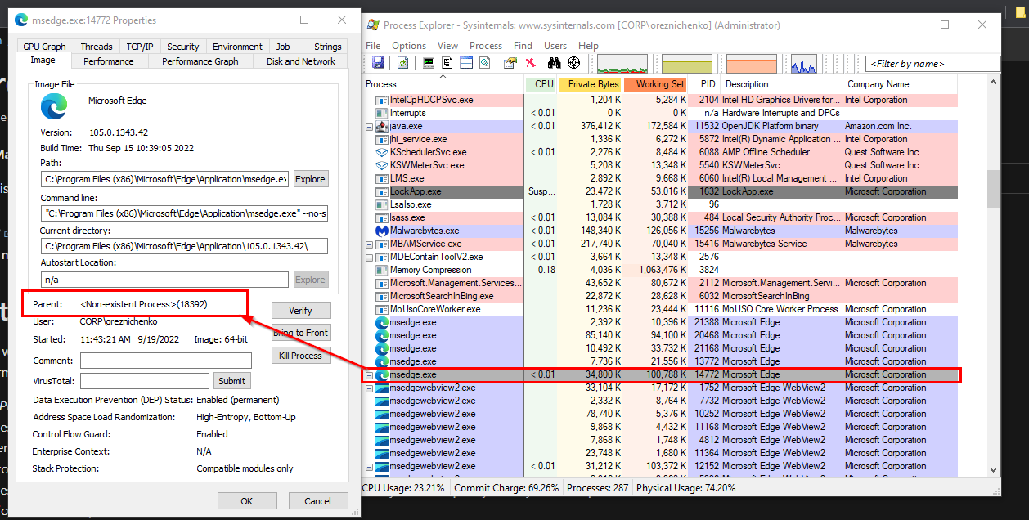Click the CPU usage history mini-graph
This screenshot has height=520, width=1029.
pyautogui.click(x=622, y=63)
